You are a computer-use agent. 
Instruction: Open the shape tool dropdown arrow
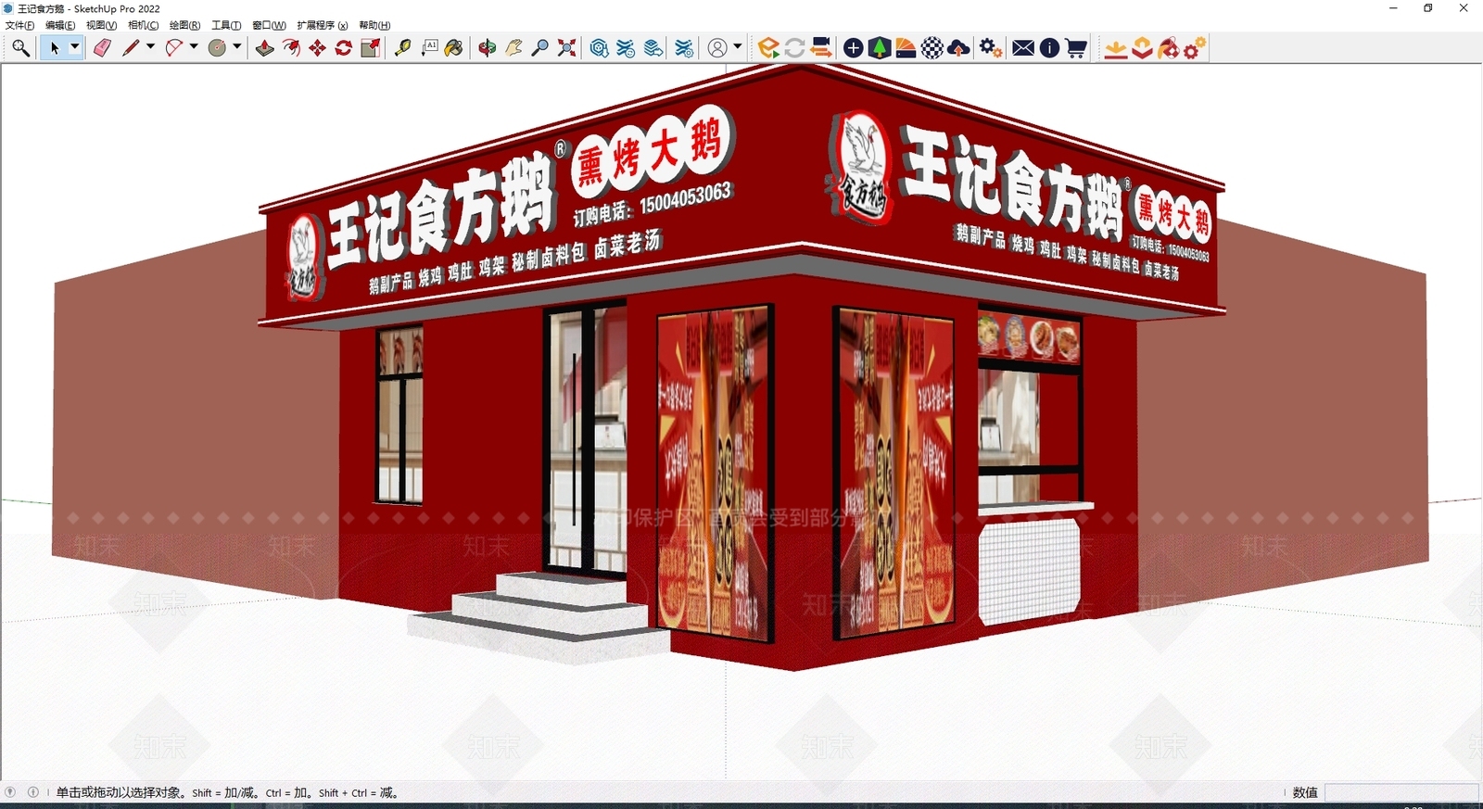pos(237,47)
